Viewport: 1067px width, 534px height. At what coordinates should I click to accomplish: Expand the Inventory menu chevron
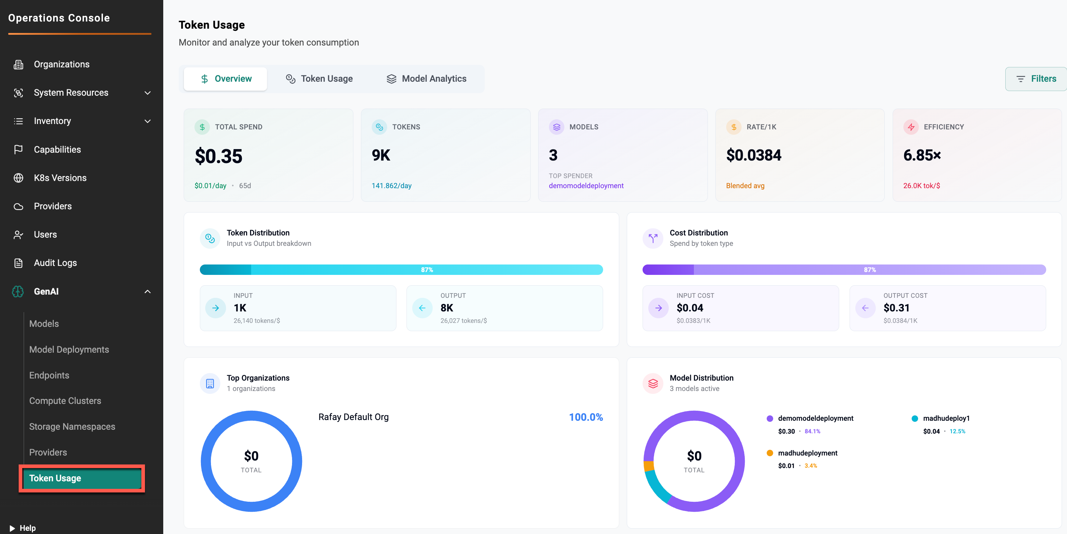pyautogui.click(x=147, y=121)
